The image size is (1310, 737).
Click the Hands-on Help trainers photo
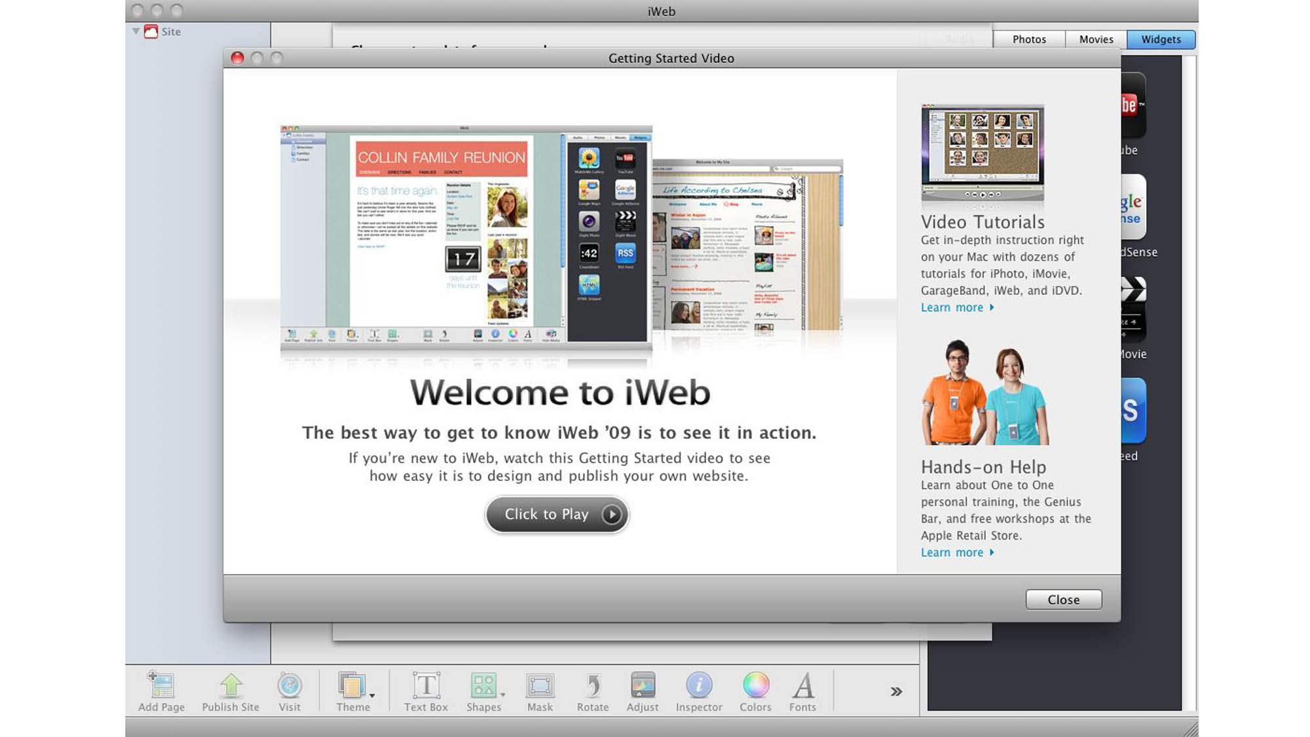(x=984, y=392)
